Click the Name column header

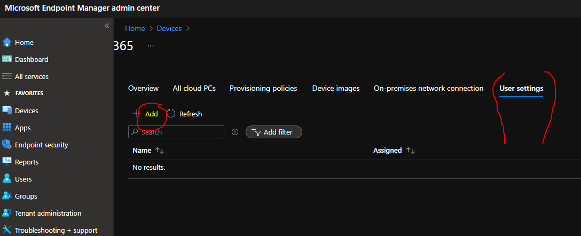point(142,151)
